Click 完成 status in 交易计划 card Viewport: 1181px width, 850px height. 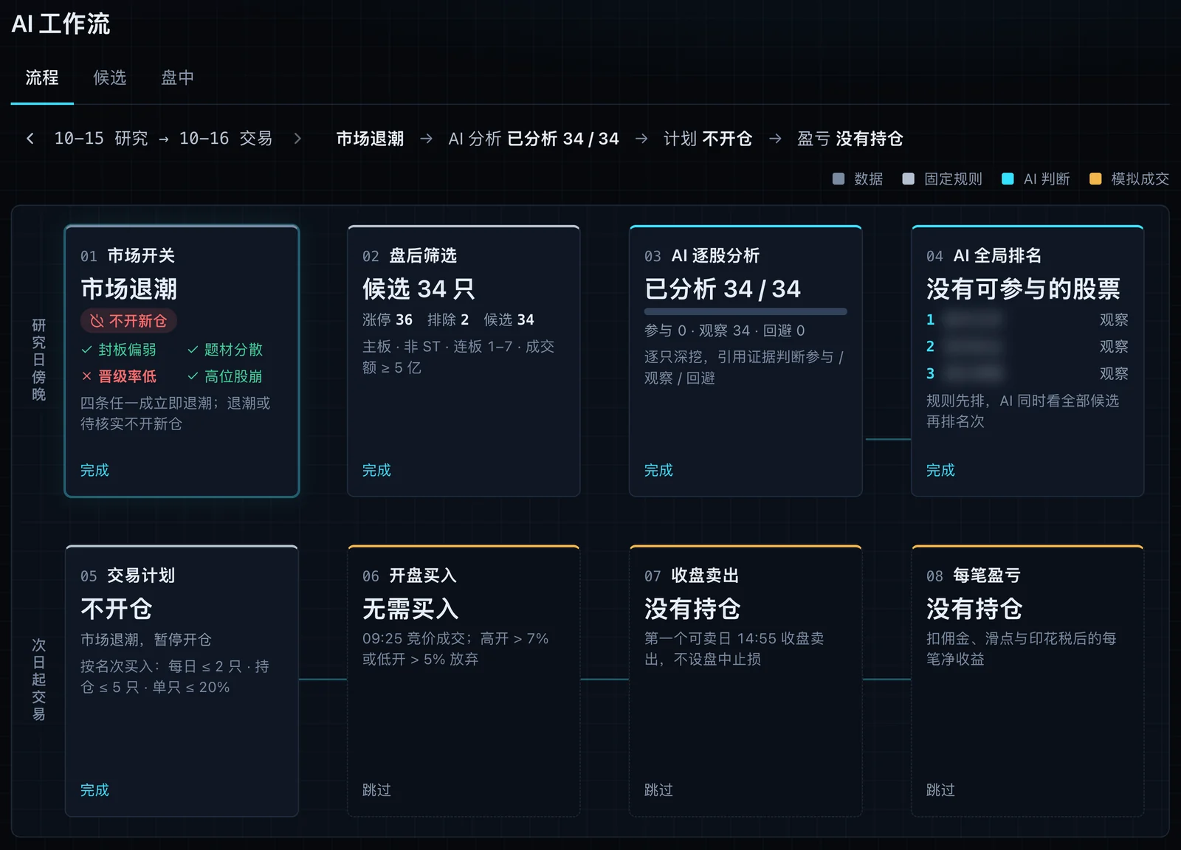[94, 790]
